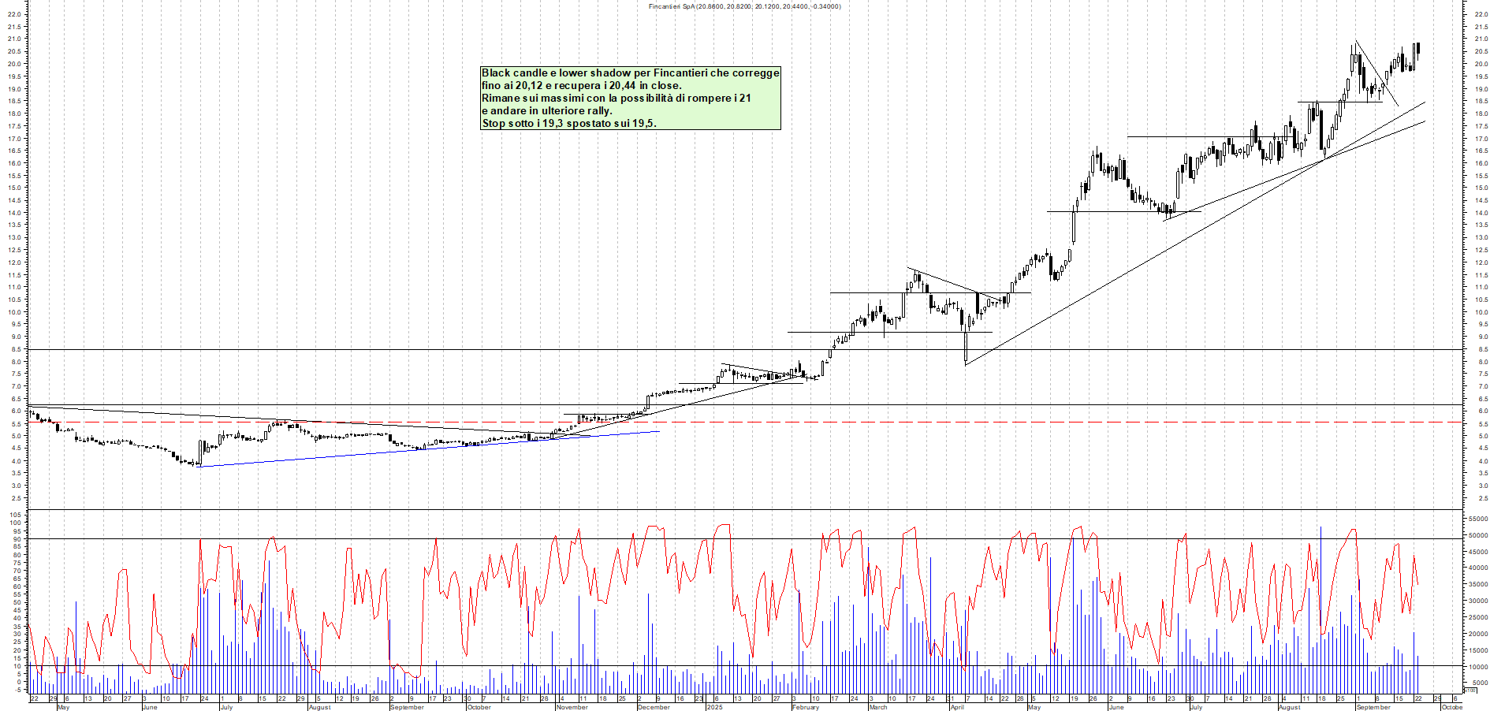Click the note line "Stop sotto i 19,3 spostato sui 19,5."

tap(569, 123)
